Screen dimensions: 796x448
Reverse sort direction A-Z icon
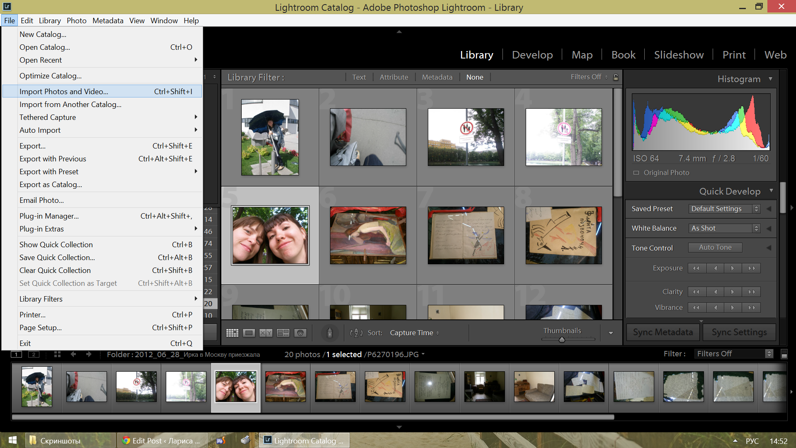pos(356,333)
